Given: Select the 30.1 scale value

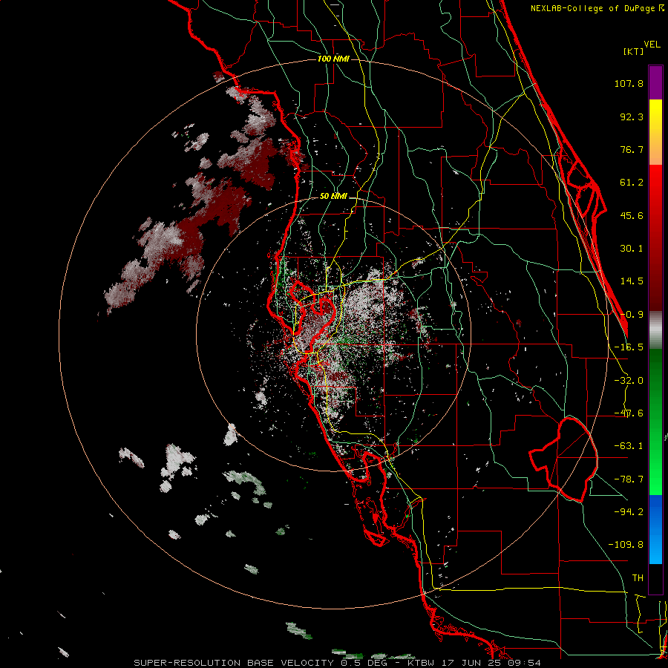Looking at the screenshot, I should coord(632,249).
